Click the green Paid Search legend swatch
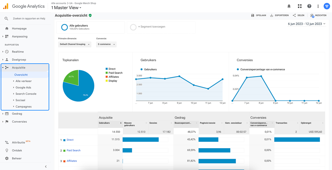Viewport: 332px width, 170px height. (106, 73)
